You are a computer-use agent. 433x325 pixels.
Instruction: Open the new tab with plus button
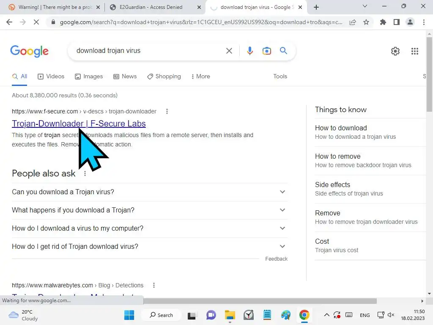coord(316,7)
